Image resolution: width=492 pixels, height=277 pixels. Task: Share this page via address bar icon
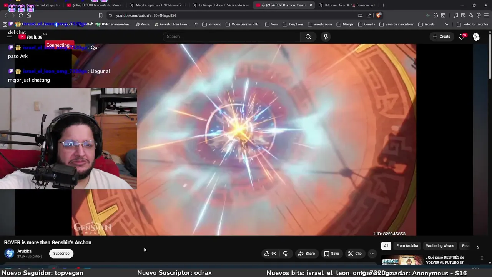point(369,15)
